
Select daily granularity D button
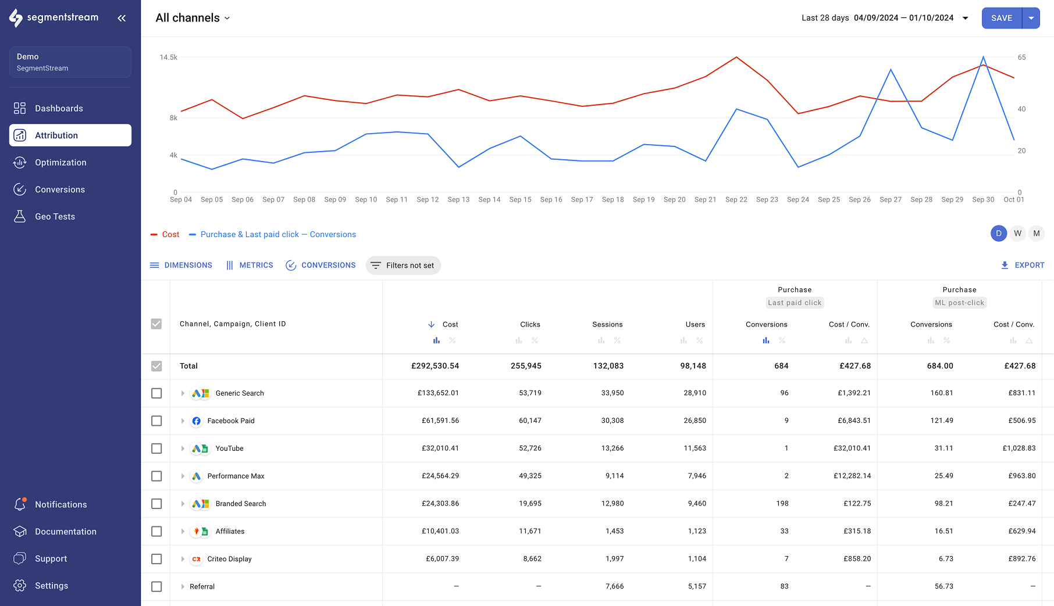pyautogui.click(x=999, y=234)
